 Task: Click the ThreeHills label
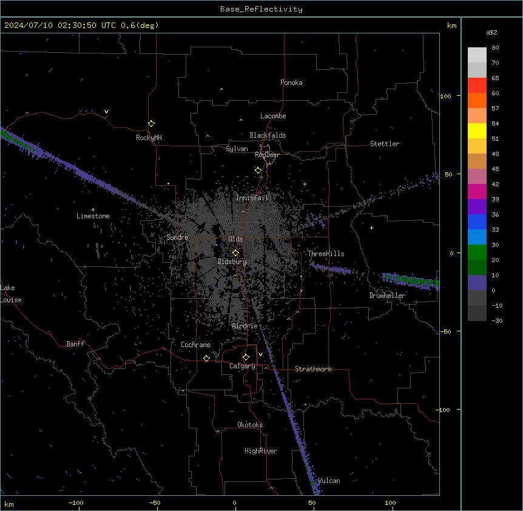pos(326,254)
